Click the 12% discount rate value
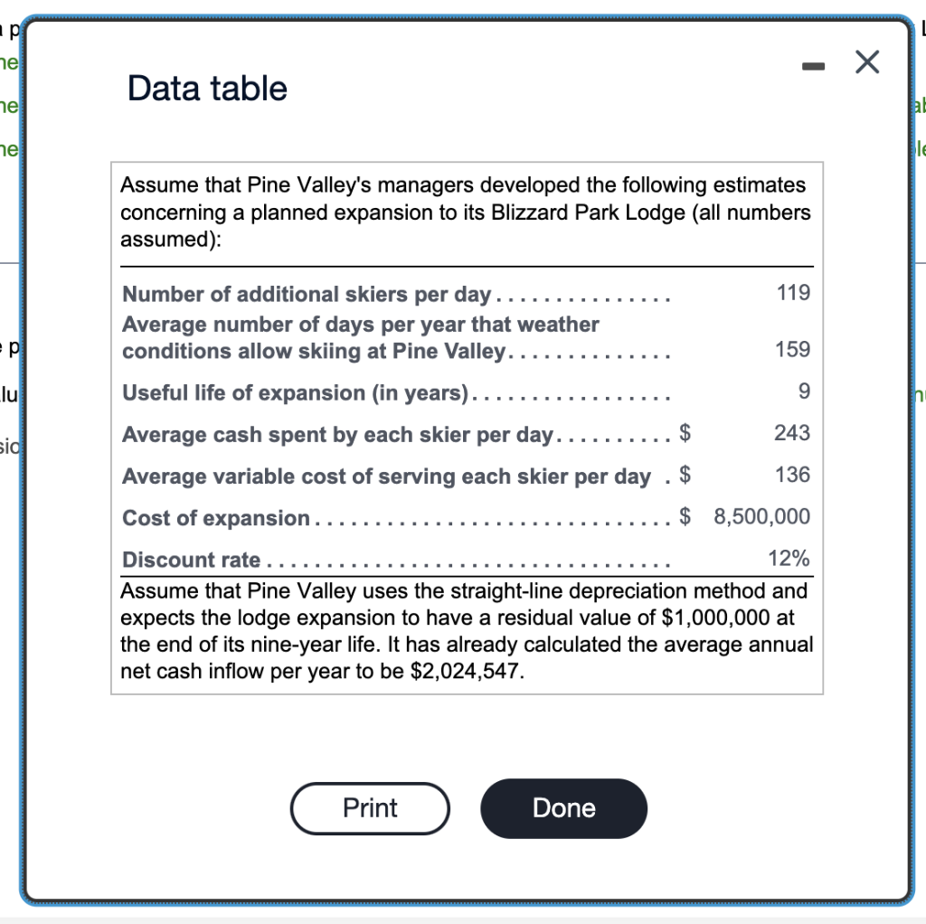 (x=790, y=558)
